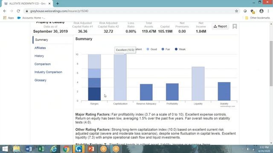Click the Reserve Adequacy bar
273x153 pixels.
tap(146, 92)
